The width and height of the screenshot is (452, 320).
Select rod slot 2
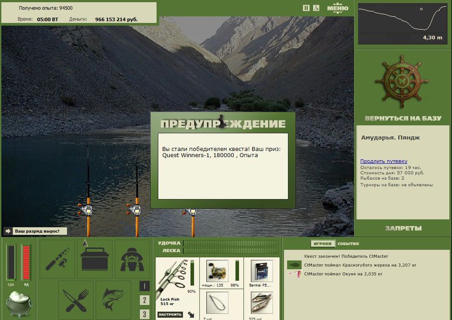145,300
